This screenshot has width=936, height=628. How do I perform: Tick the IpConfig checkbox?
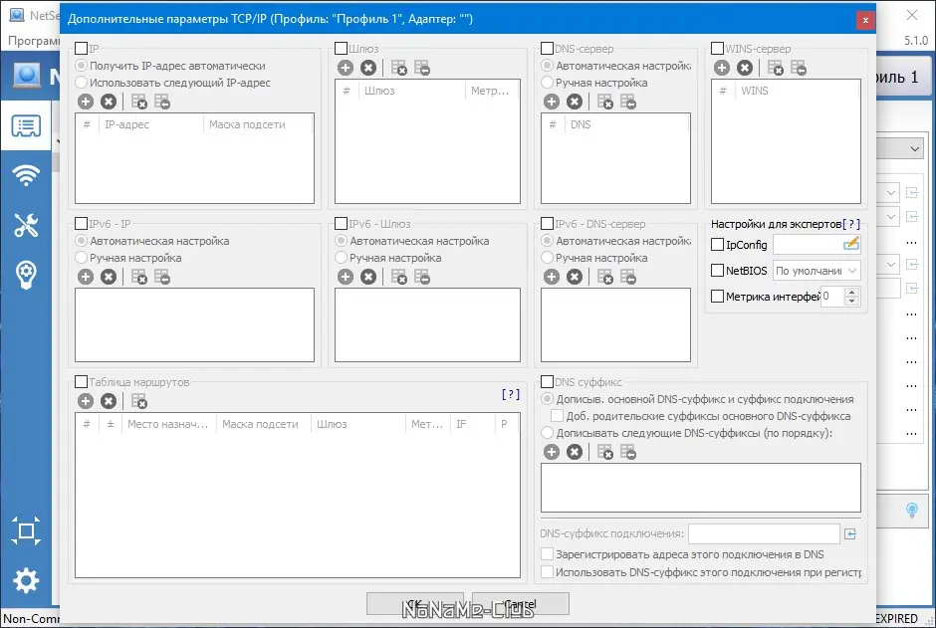coord(718,245)
